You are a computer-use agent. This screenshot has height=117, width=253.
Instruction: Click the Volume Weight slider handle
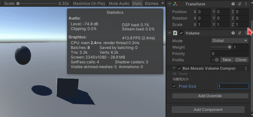(x=229, y=47)
